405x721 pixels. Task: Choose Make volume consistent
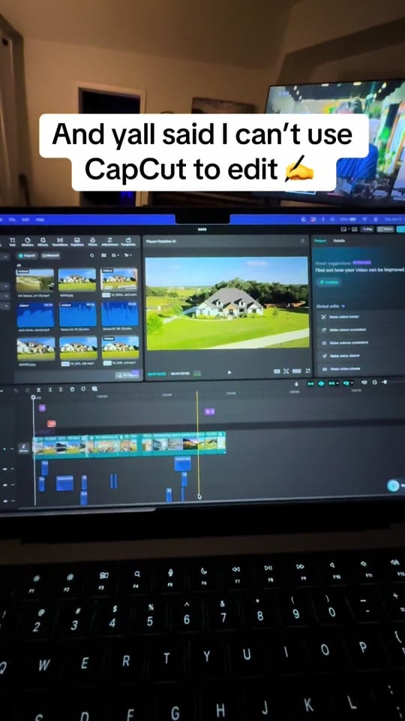361,342
